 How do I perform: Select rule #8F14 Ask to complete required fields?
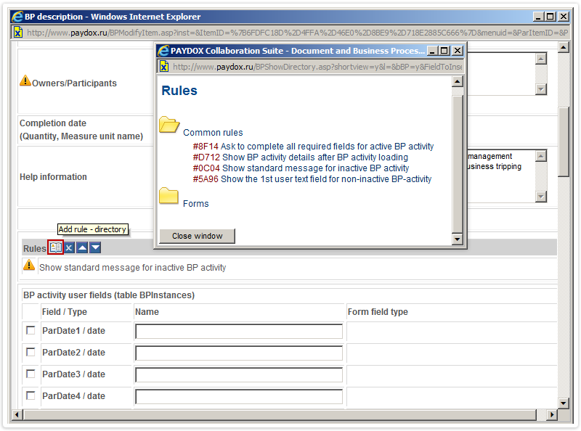(x=313, y=147)
